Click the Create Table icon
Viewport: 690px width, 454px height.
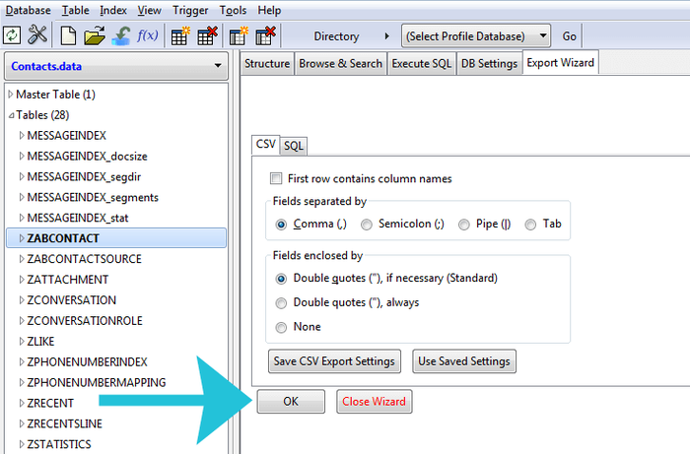click(180, 35)
